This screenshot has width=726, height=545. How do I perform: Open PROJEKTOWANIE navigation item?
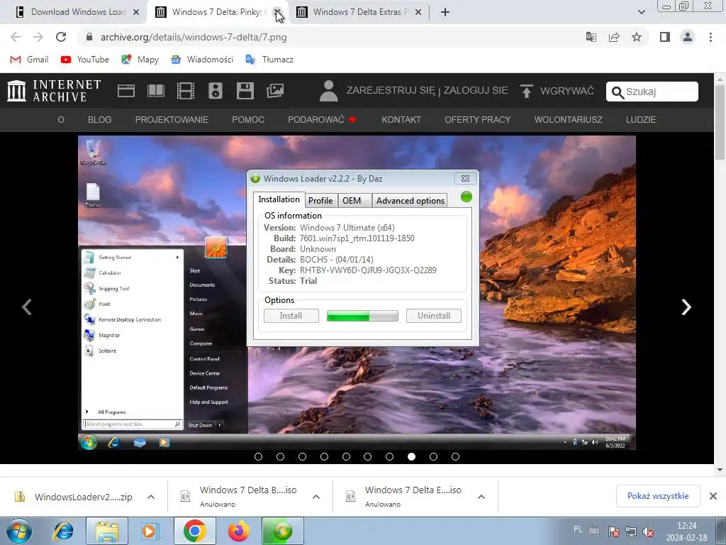(172, 119)
